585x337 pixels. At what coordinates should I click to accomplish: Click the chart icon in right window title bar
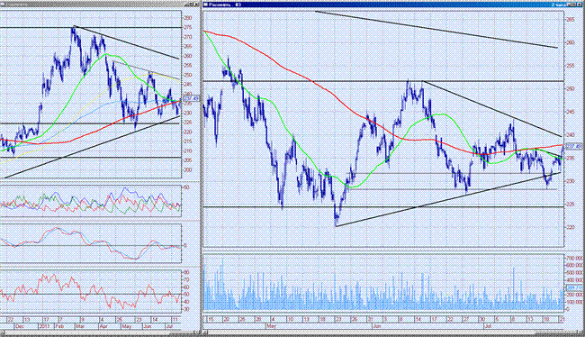click(205, 5)
